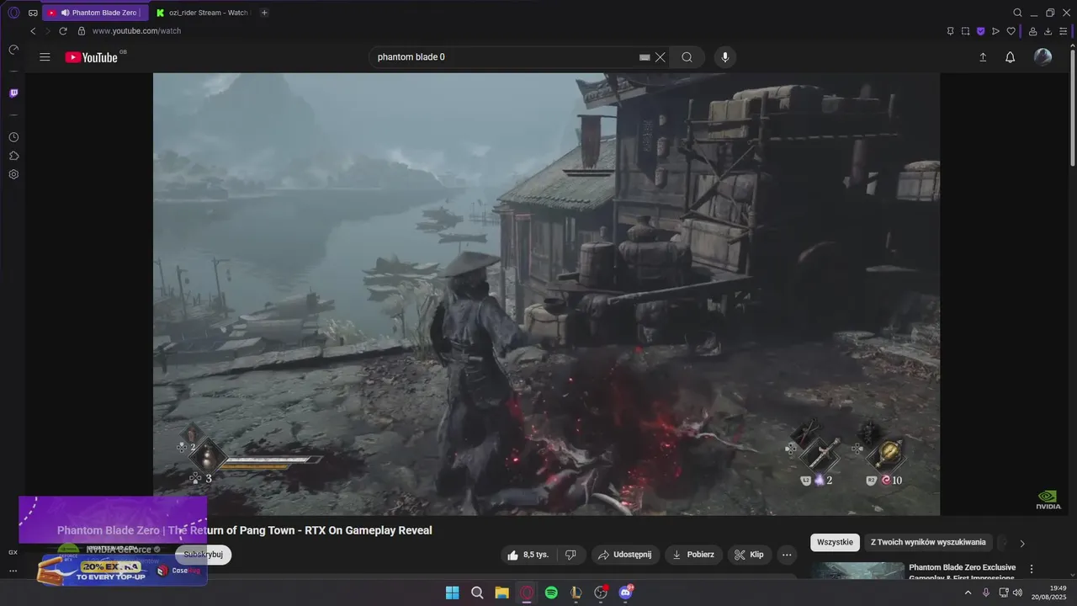The width and height of the screenshot is (1077, 606).
Task: Share video via Udostępnij button
Action: (625, 555)
